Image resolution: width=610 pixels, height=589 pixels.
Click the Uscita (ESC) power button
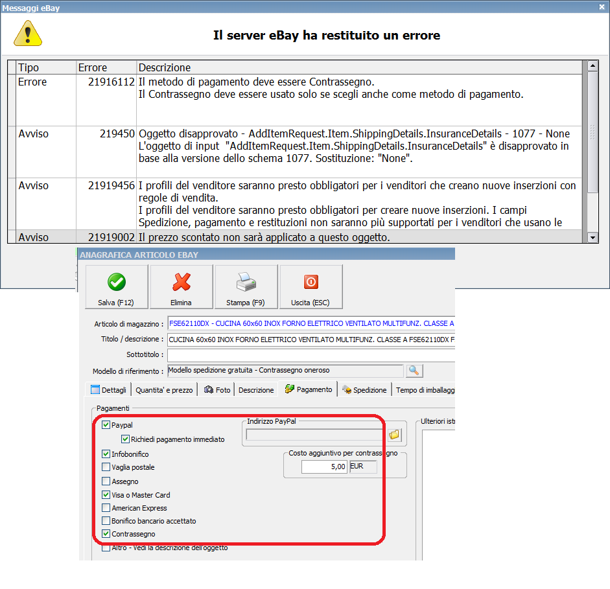coord(311,287)
